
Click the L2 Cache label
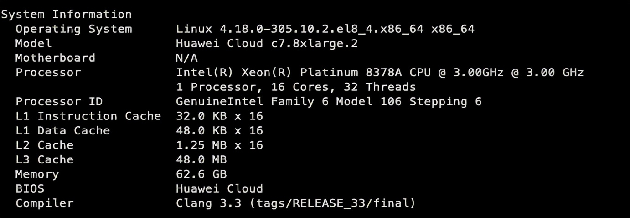(x=44, y=145)
